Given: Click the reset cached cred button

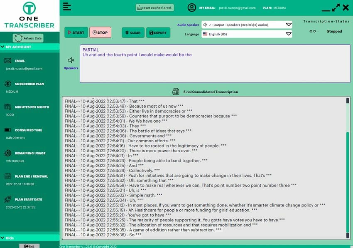Looking at the screenshot, I should point(154,7).
